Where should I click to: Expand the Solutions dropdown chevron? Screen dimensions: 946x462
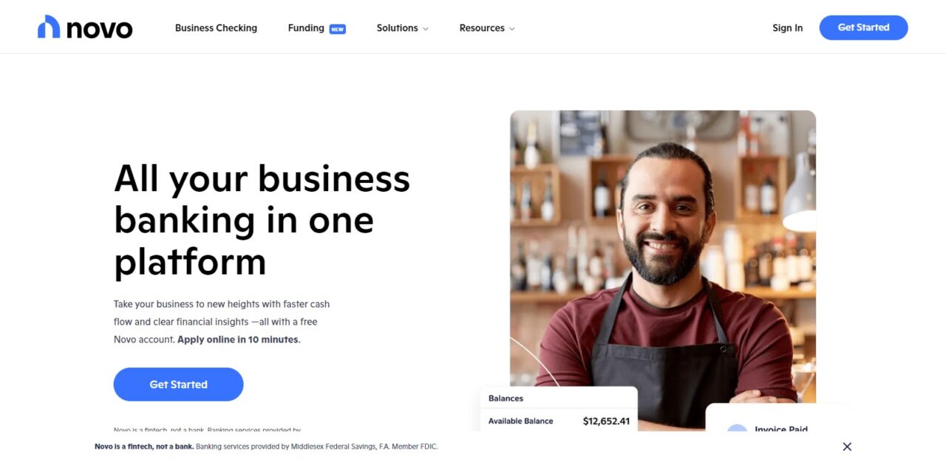point(426,29)
